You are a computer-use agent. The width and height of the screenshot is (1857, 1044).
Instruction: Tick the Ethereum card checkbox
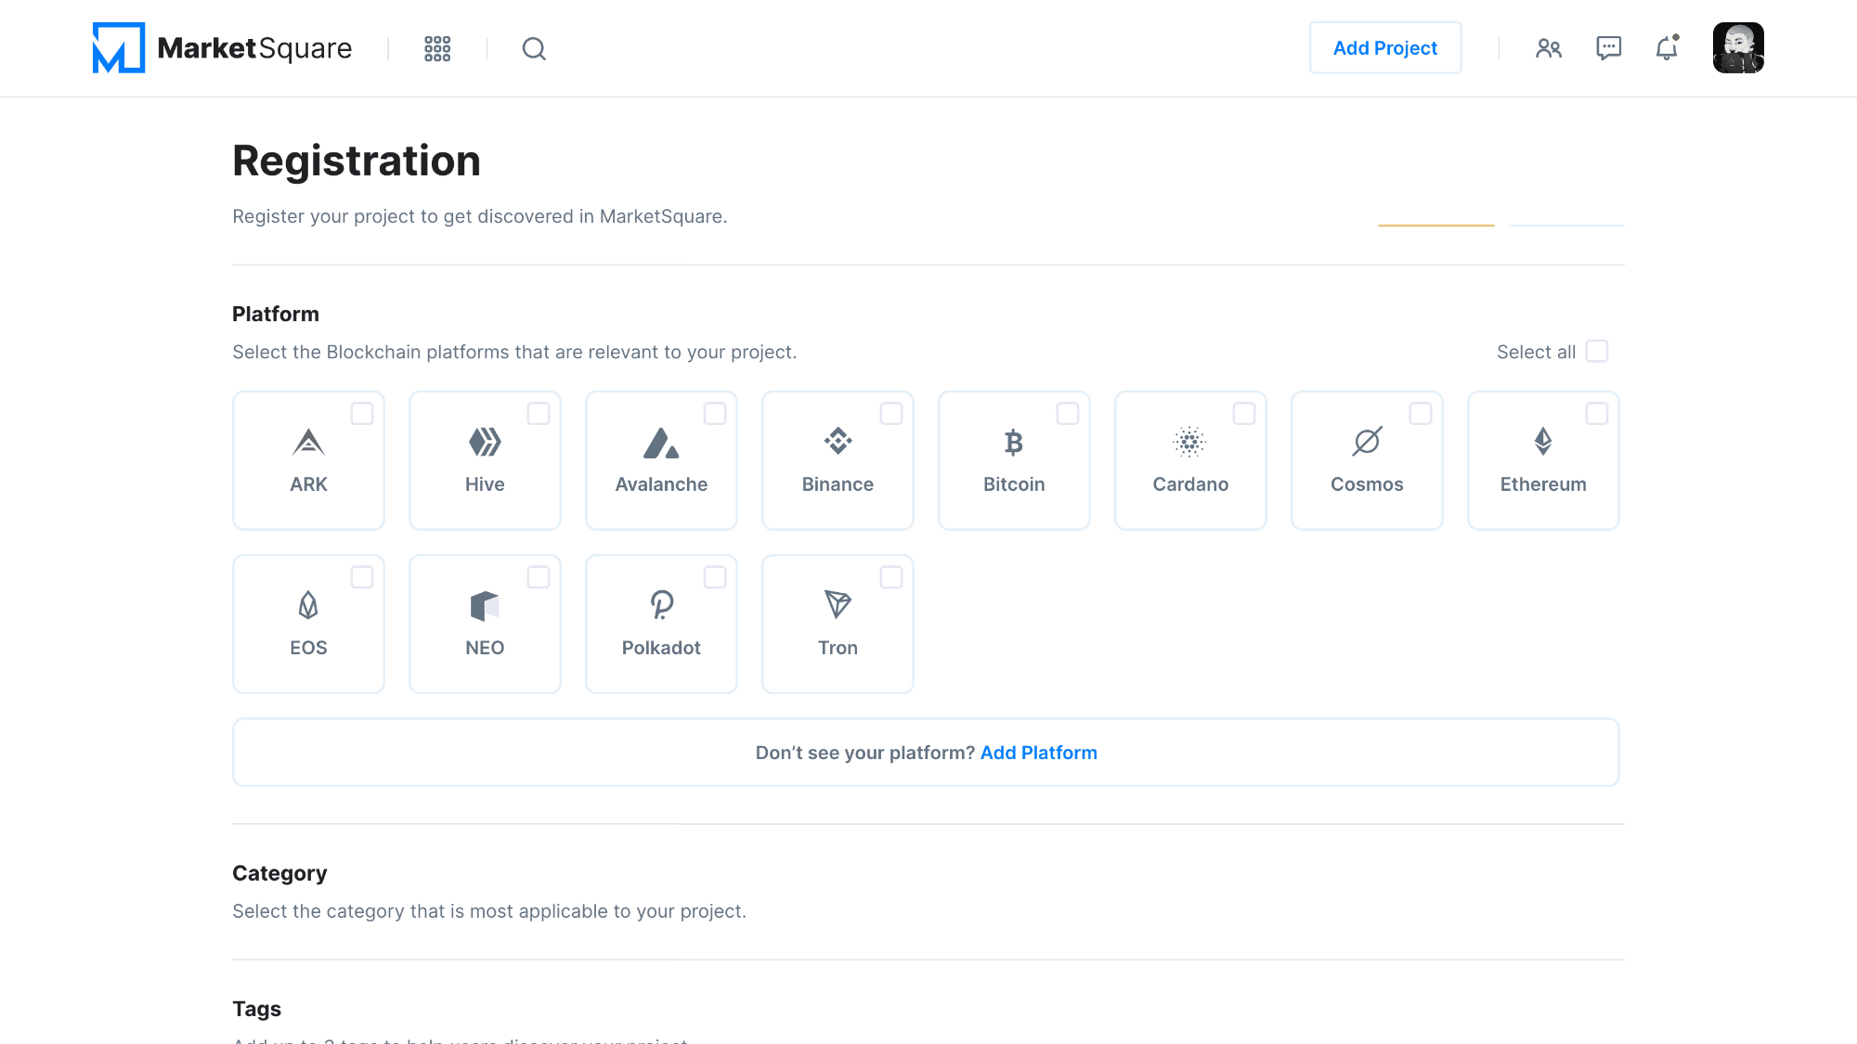click(x=1597, y=414)
